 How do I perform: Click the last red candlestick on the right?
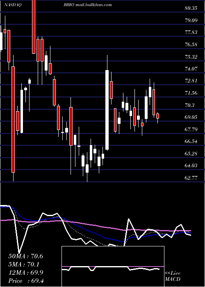(x=157, y=116)
